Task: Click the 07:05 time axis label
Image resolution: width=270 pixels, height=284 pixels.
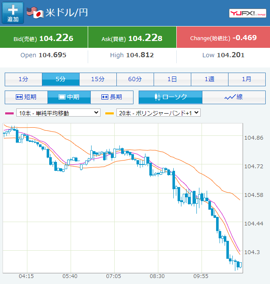Action: coord(113,276)
